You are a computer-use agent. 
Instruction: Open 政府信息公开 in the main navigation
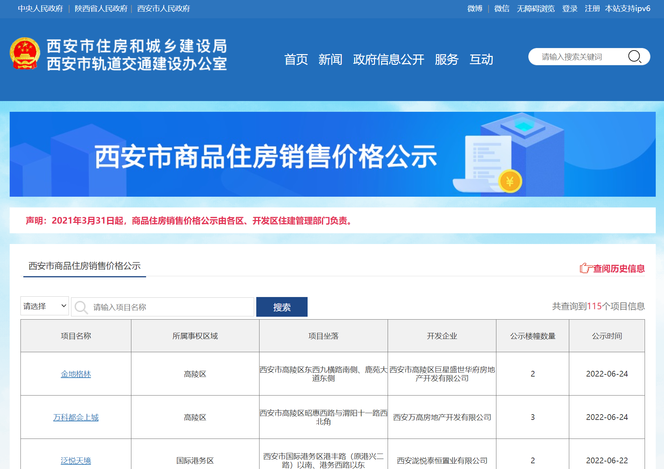click(x=388, y=59)
